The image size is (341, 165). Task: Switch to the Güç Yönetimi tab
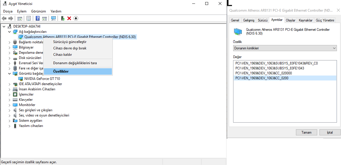pos(325,20)
